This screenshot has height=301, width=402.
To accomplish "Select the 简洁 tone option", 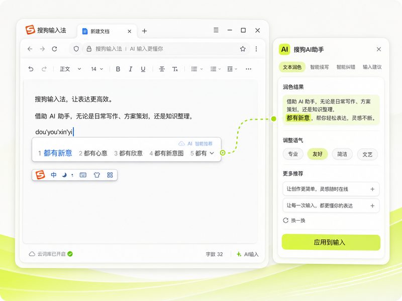I will 342,154.
